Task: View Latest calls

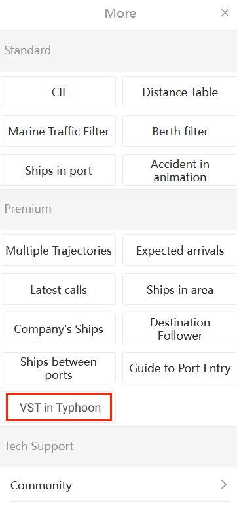Action: click(x=58, y=289)
